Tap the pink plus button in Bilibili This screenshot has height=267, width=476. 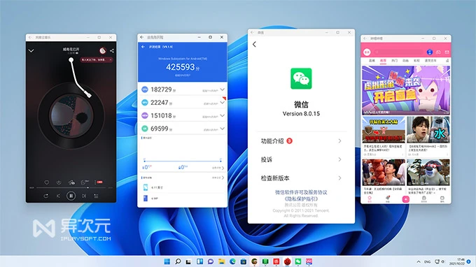tap(406, 199)
